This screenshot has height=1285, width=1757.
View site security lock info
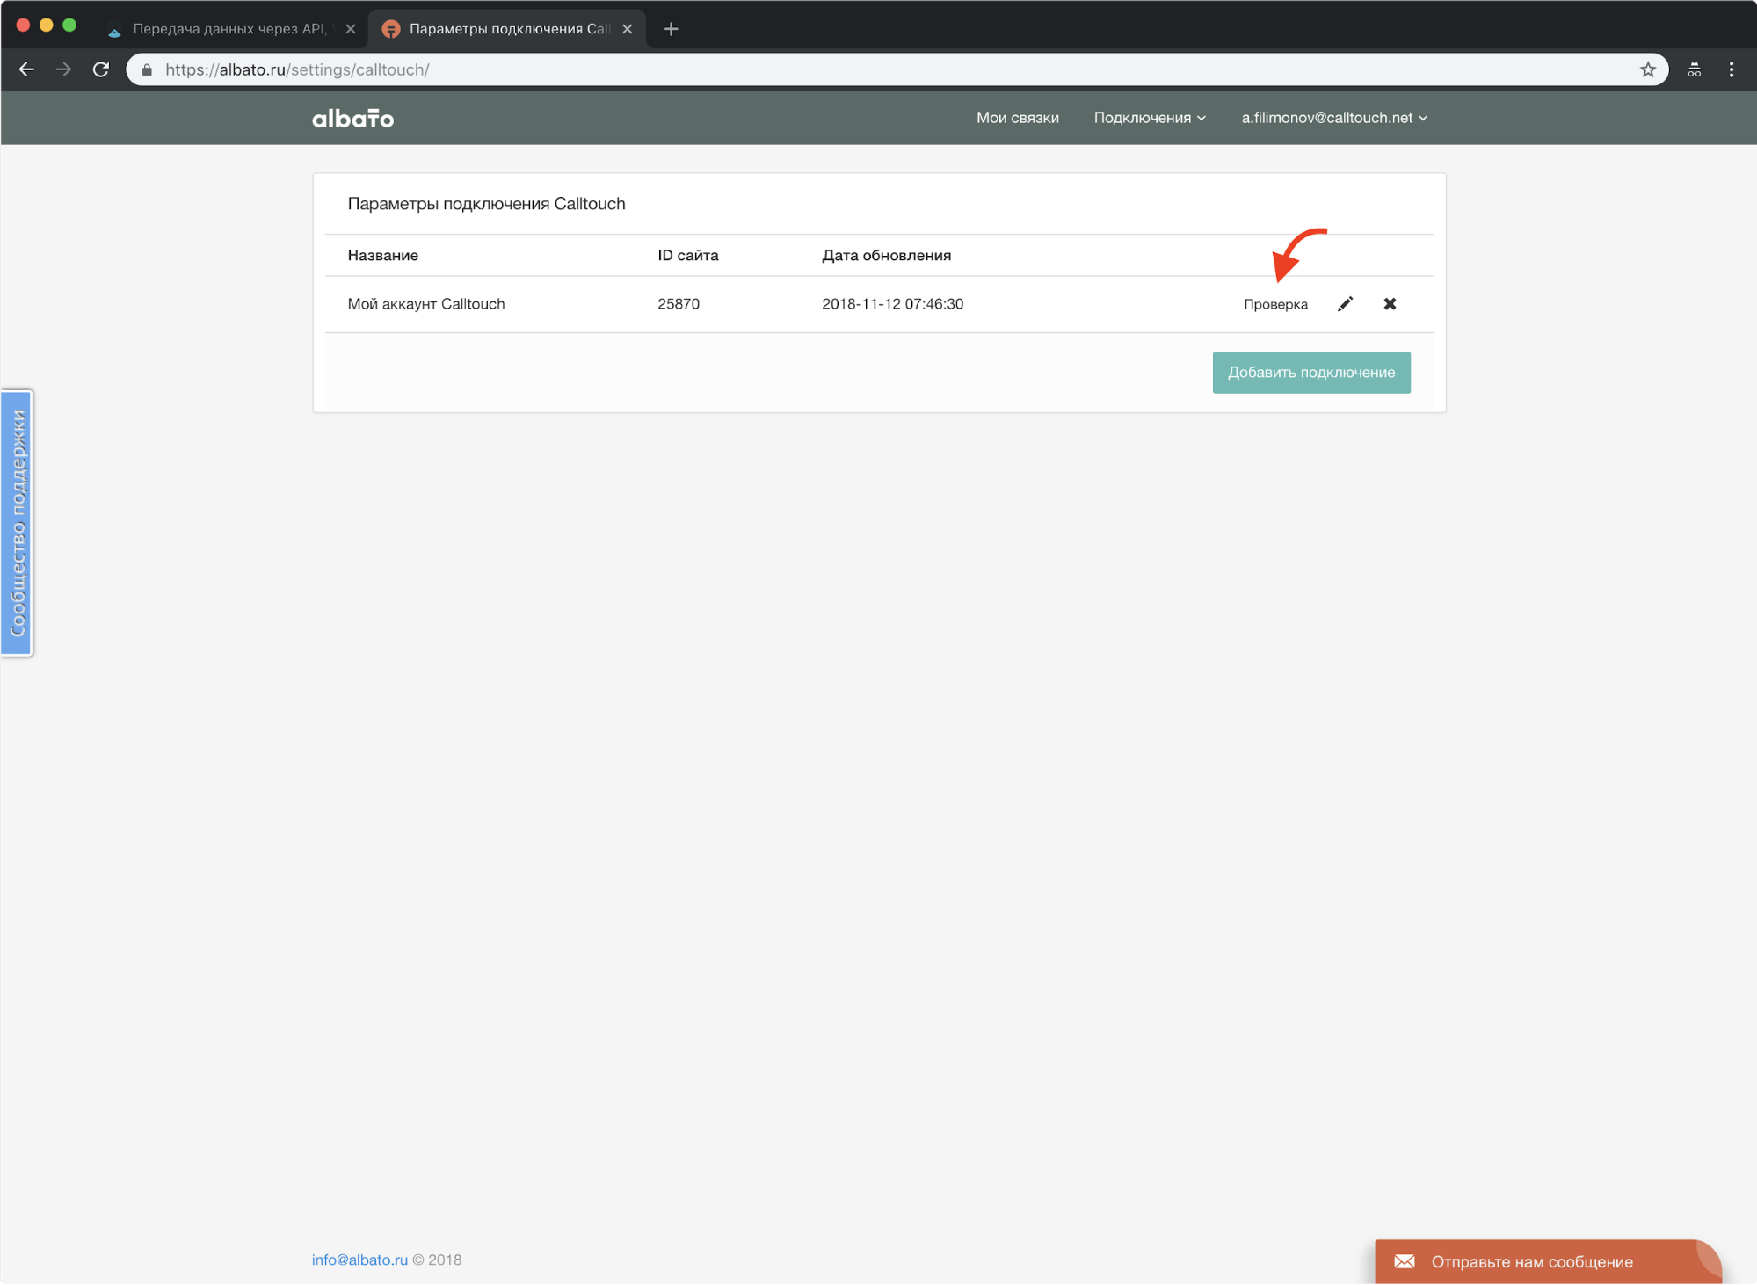click(x=148, y=69)
